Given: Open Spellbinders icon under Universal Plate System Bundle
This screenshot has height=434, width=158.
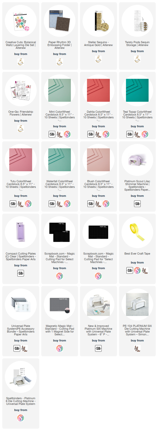Looking at the screenshot, I should 17,348.
